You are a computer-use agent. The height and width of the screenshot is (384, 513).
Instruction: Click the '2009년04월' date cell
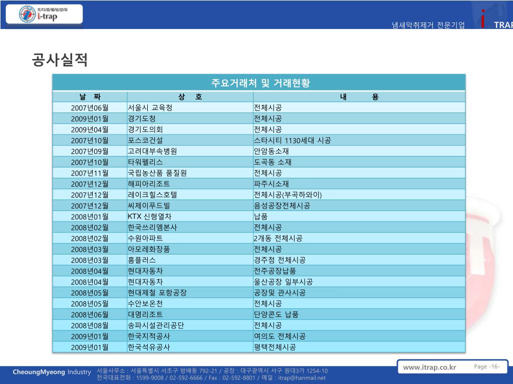tap(90, 129)
